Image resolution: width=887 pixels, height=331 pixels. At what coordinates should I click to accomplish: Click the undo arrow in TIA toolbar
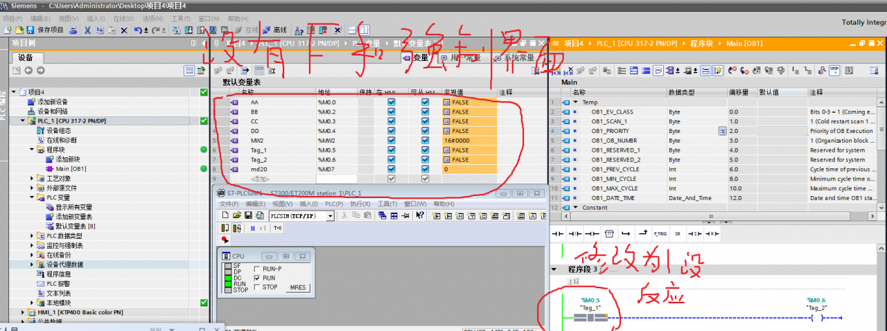point(138,30)
